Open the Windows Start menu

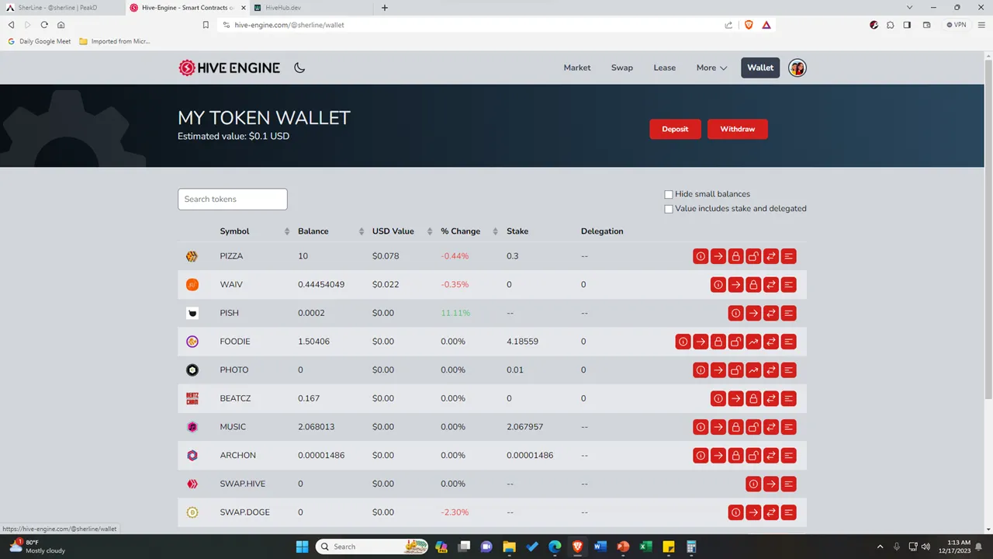[x=302, y=547]
